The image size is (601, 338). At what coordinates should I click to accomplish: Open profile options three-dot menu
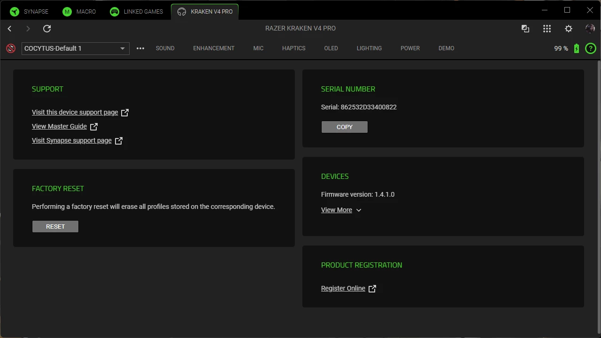coord(140,48)
